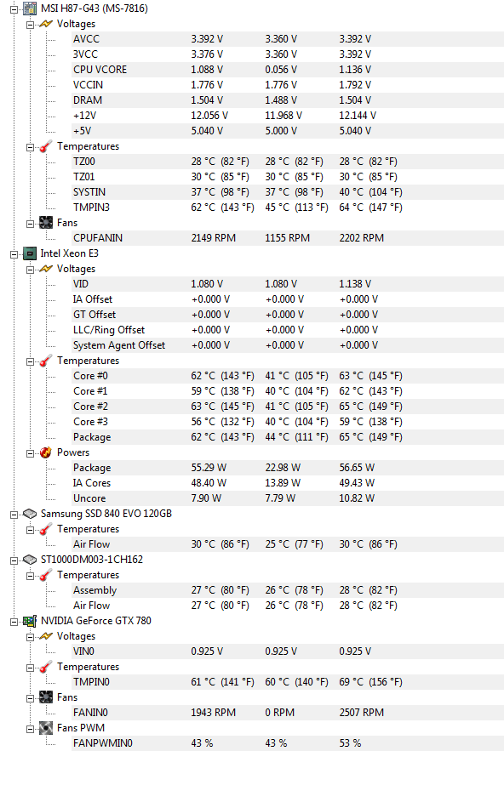This screenshot has height=785, width=504.
Task: Collapse the Intel Xeon E3 tree node
Action: (14, 254)
